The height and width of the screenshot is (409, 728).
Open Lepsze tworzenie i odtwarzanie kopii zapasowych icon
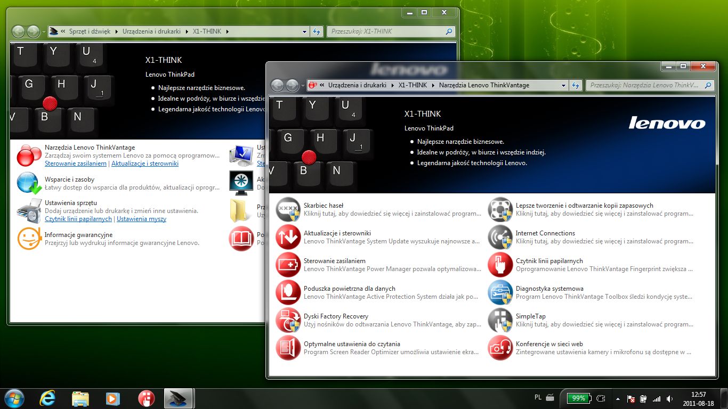(500, 209)
